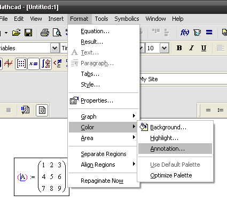Select Background... color option
The image size is (227, 210).
click(175, 127)
